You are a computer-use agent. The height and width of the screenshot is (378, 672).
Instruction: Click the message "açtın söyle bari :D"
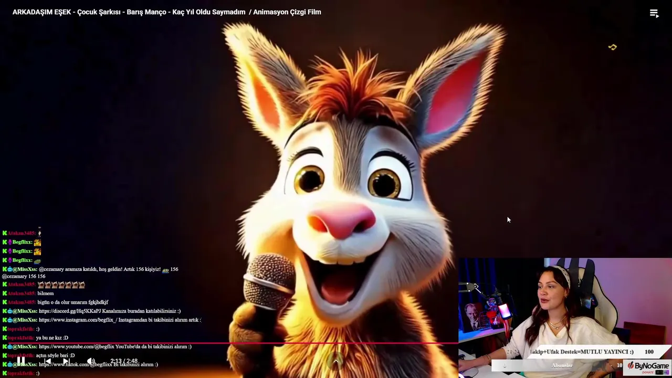55,355
